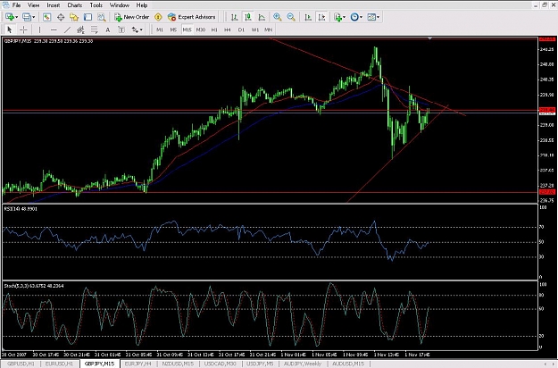558x368 pixels.
Task: Click the Zoom In magnifier icon
Action: click(278, 17)
